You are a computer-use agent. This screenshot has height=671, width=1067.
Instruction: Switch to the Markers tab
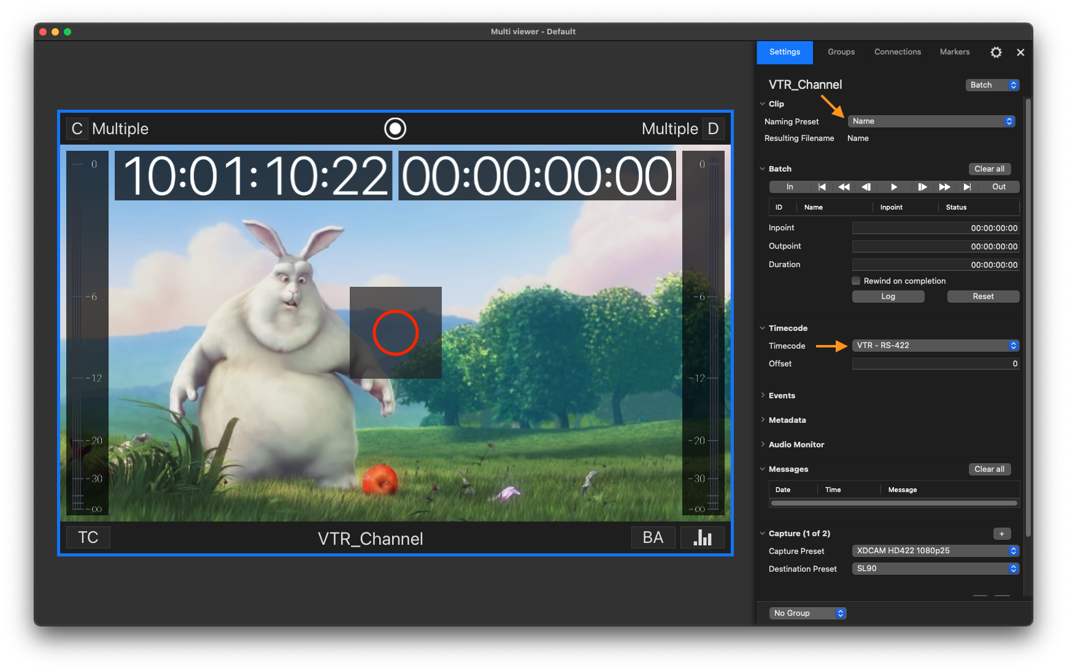point(955,52)
